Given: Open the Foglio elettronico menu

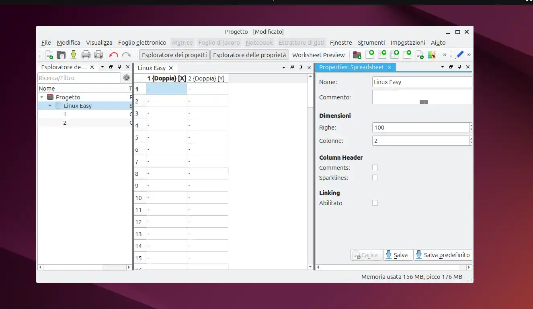Looking at the screenshot, I should 142,43.
